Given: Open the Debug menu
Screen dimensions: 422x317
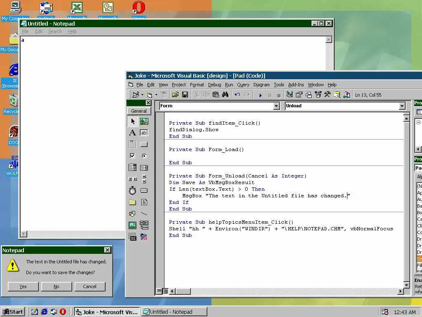Looking at the screenshot, I should tap(214, 85).
